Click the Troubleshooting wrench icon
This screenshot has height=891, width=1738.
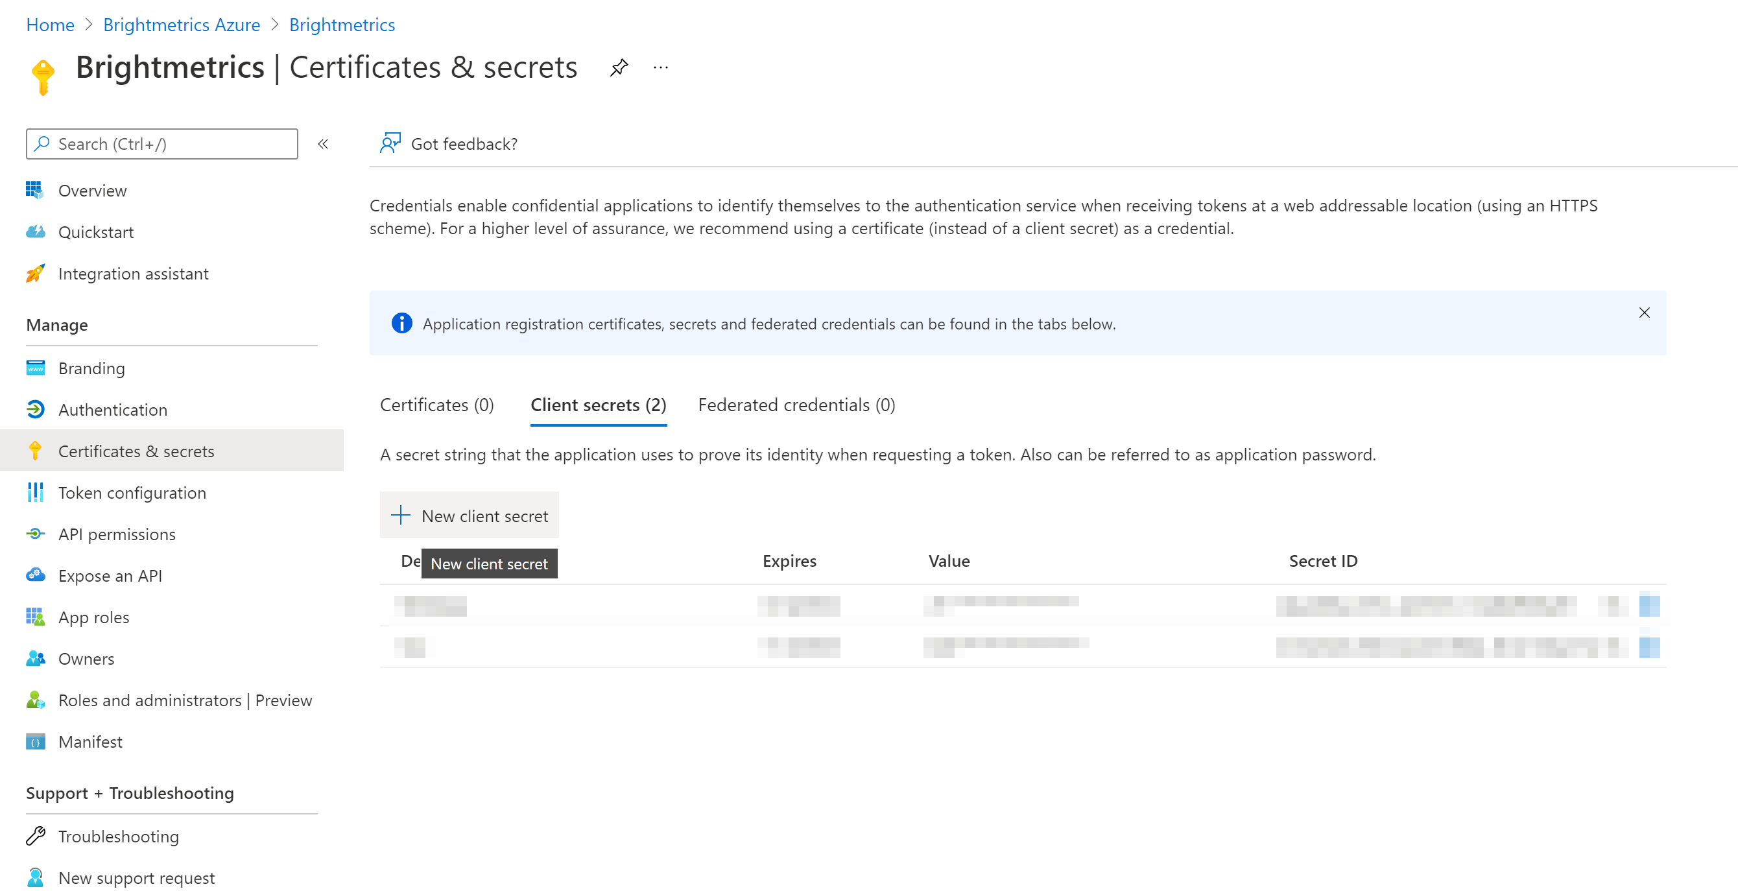(35, 837)
